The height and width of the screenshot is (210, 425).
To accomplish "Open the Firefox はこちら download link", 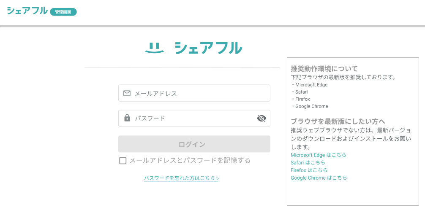I will (x=309, y=170).
